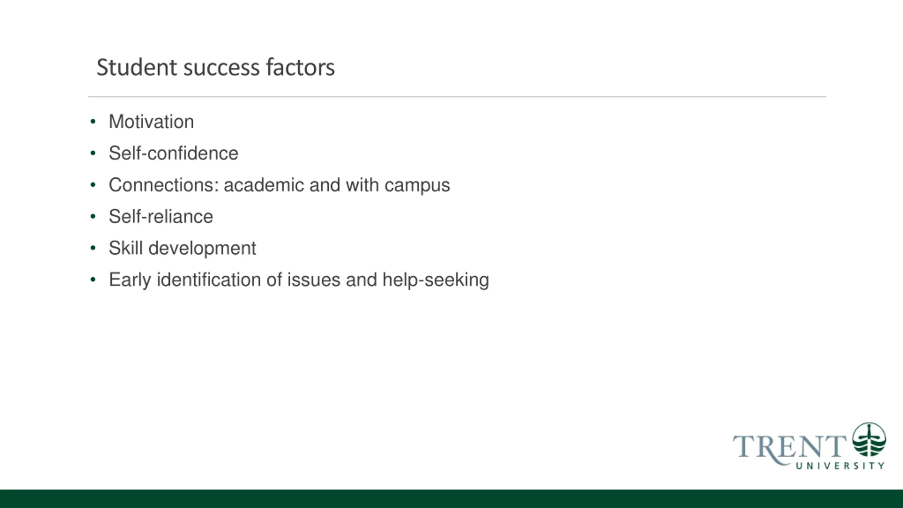Image resolution: width=903 pixels, height=508 pixels.
Task: Click the bullet dot beside Self-confidence
Action: click(93, 153)
